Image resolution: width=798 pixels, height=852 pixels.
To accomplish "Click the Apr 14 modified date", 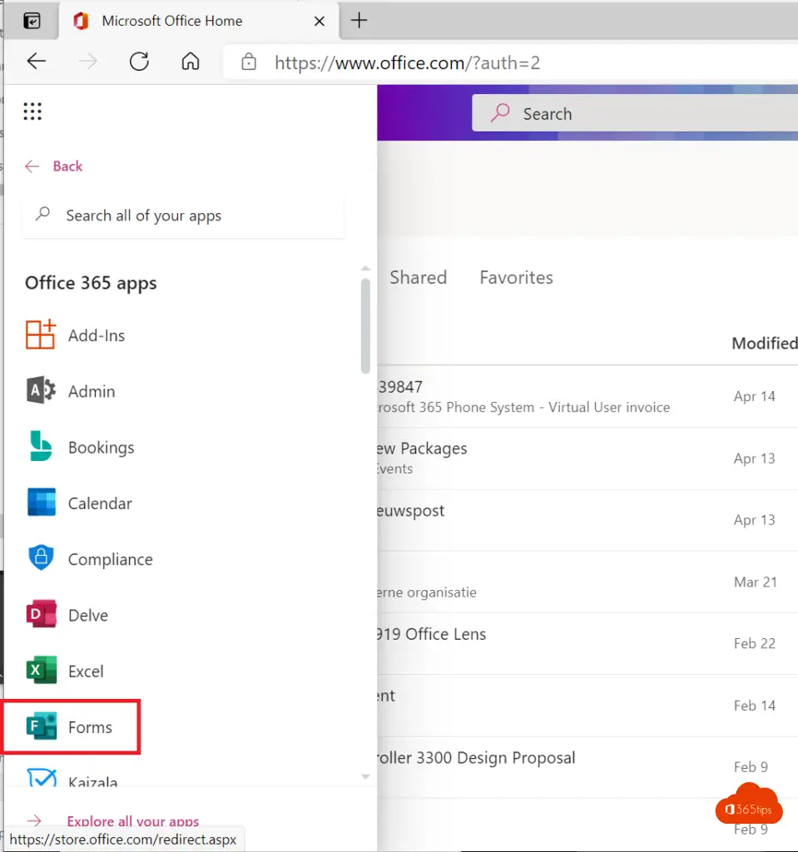I will pyautogui.click(x=754, y=397).
